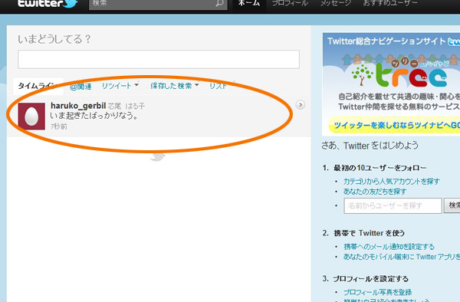Screen dimensions: 460x302
Task: Click the いまどうしてる tweet text box
Action: pos(159,59)
